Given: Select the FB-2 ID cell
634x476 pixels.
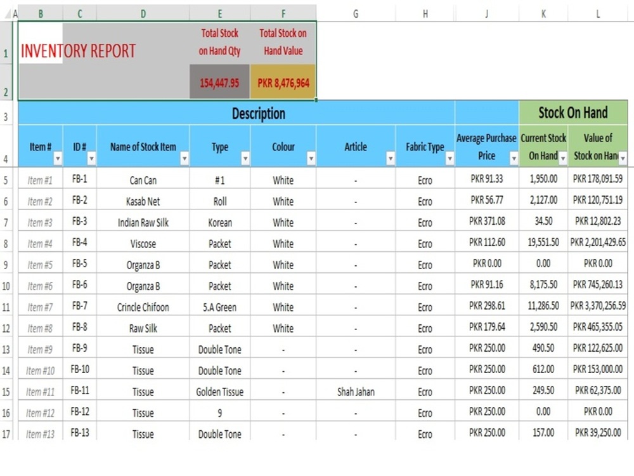Looking at the screenshot, I should pyautogui.click(x=80, y=199).
